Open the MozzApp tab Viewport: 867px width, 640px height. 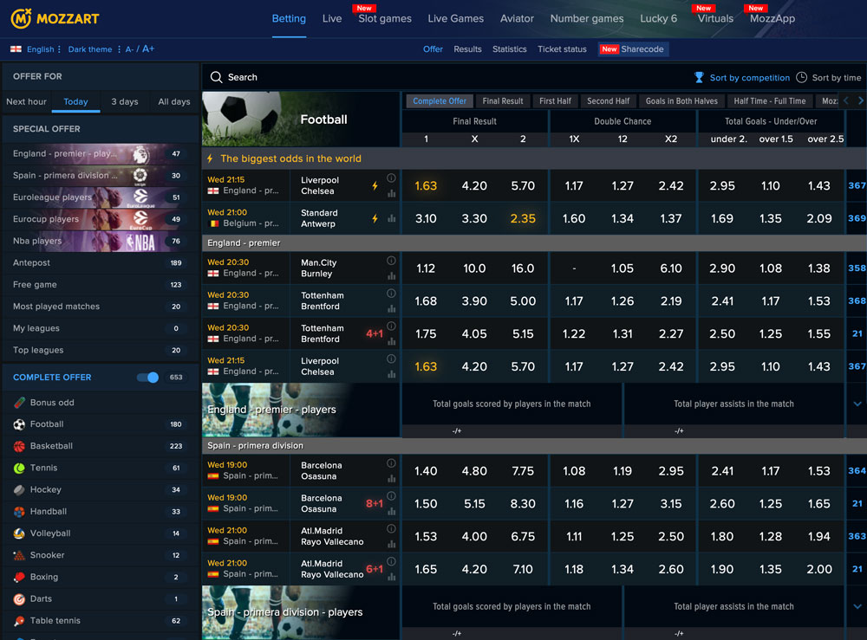pyautogui.click(x=772, y=18)
